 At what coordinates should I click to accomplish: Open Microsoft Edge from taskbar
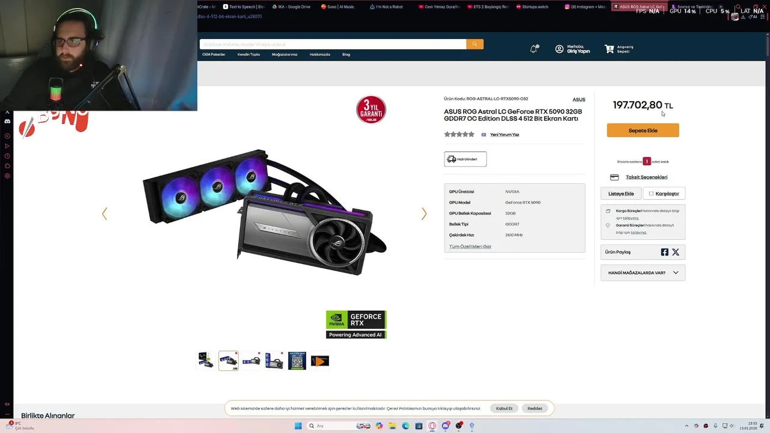coord(405,426)
